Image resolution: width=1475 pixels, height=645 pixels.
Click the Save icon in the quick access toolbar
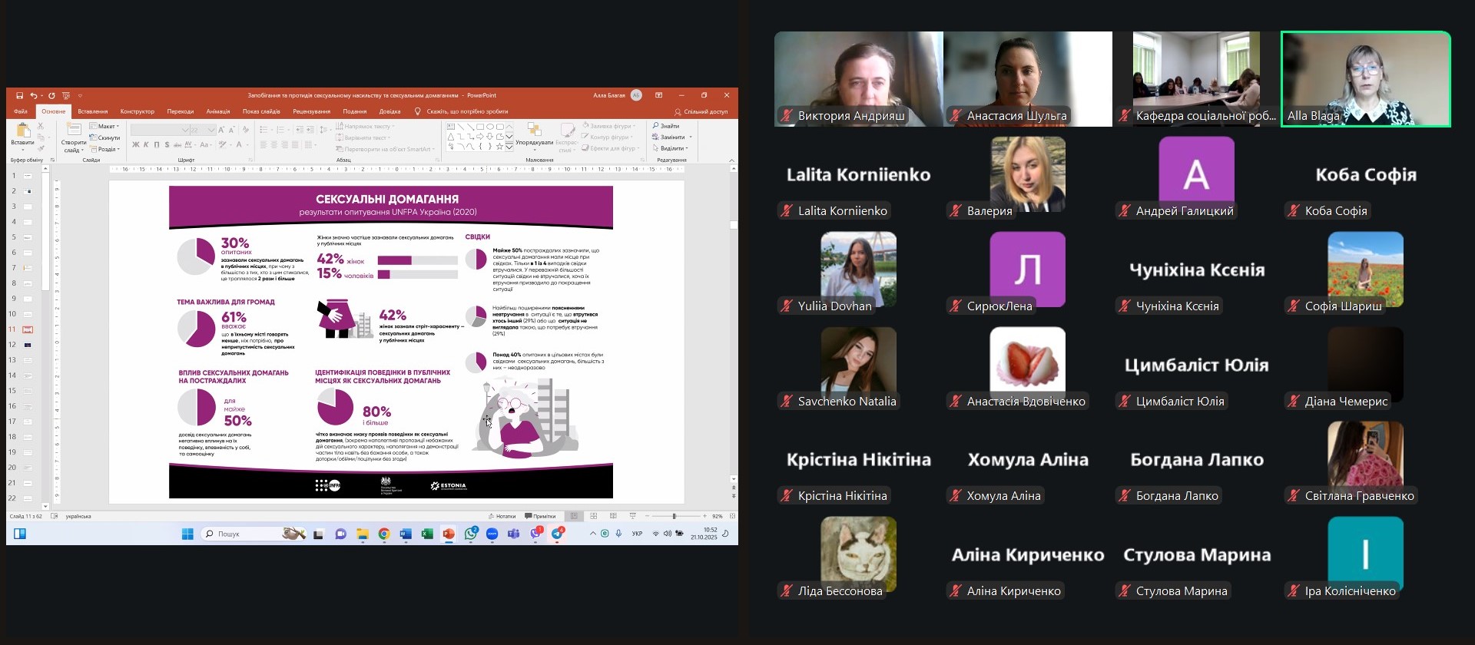pyautogui.click(x=19, y=96)
